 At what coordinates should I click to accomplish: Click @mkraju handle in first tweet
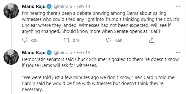click(63, 7)
